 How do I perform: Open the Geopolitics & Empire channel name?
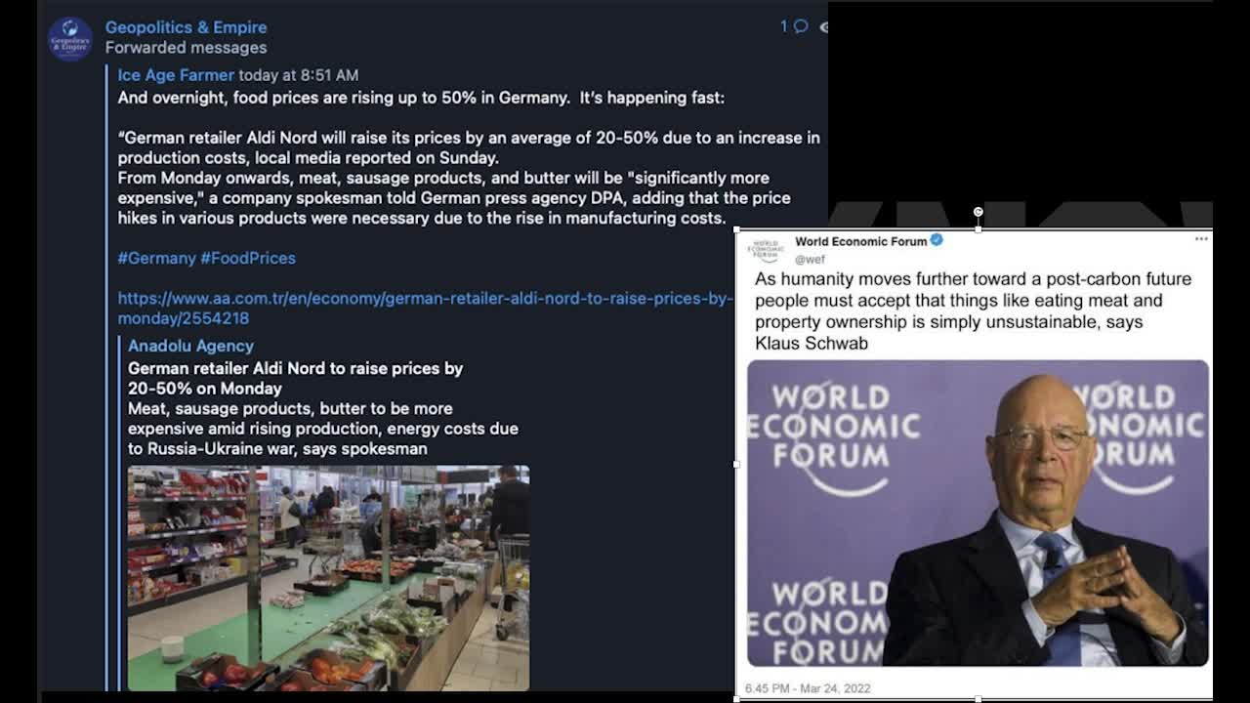pyautogui.click(x=186, y=27)
